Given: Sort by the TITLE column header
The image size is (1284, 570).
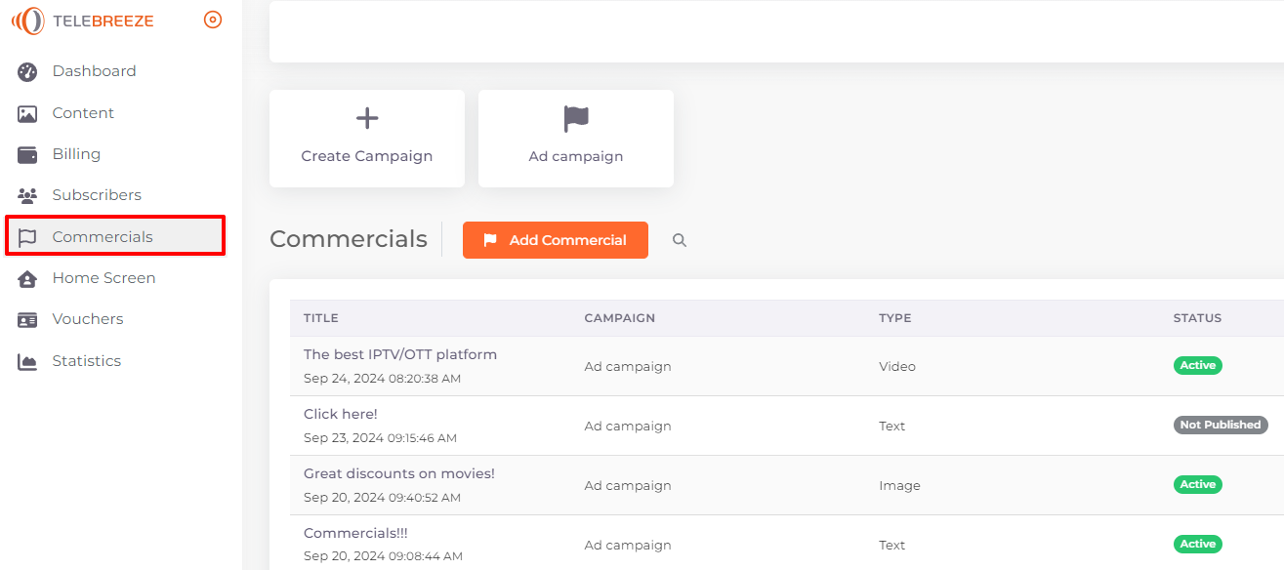Looking at the screenshot, I should (x=321, y=318).
